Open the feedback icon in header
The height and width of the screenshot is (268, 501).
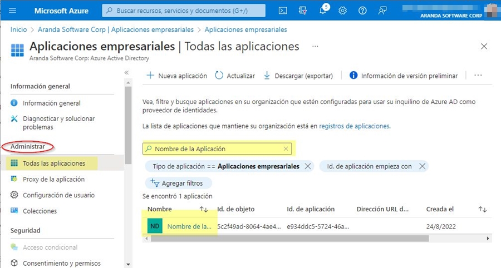[382, 11]
